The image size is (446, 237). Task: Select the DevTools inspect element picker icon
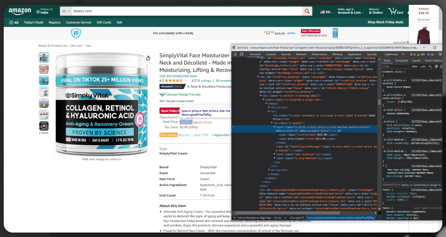pos(235,54)
